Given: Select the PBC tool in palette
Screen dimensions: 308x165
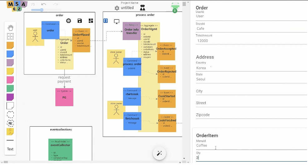Looking at the screenshot, I should coord(10,123).
